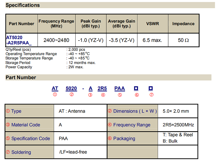
Task: Click the underlined 'AT' code segment
Action: click(x=55, y=88)
